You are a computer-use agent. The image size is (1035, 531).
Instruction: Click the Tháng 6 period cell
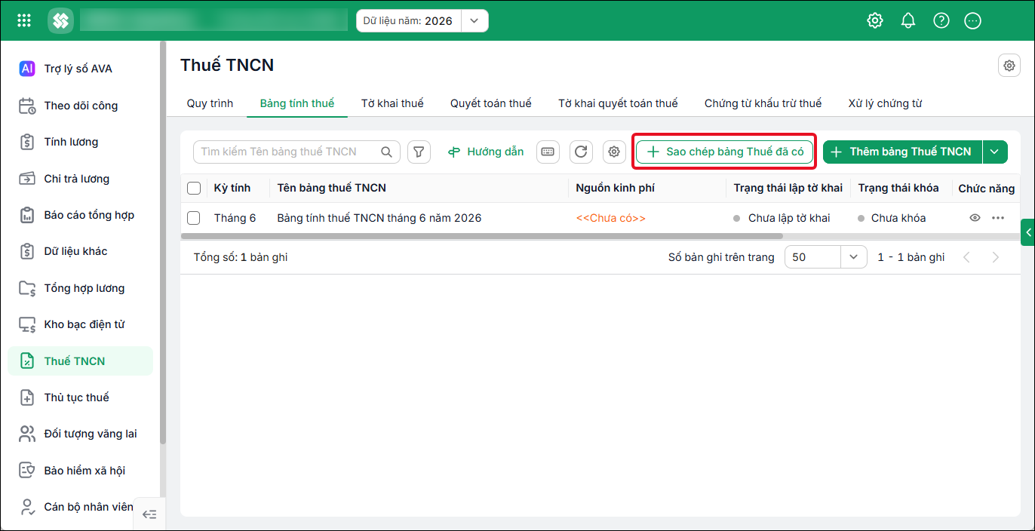[x=235, y=218]
